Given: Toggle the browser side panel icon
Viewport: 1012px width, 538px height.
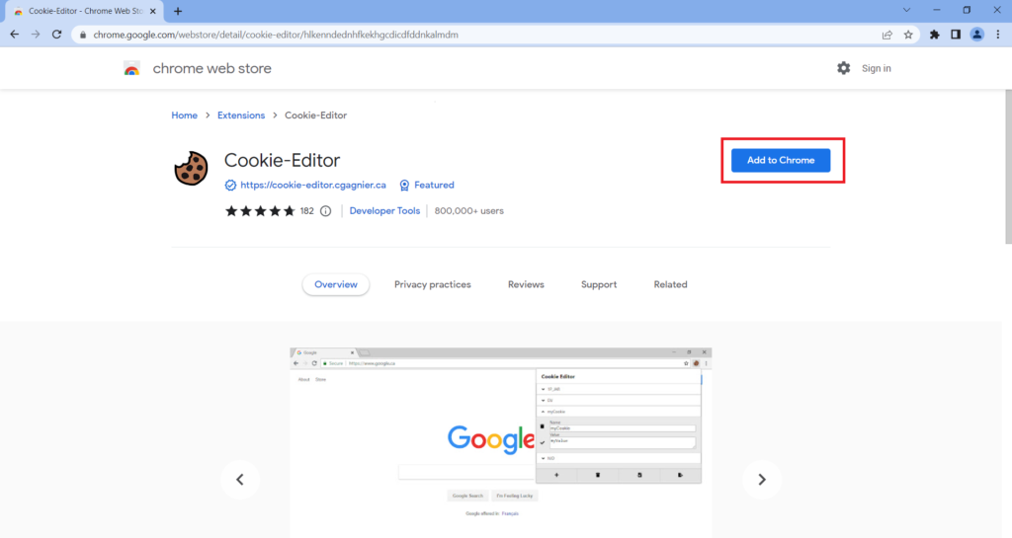Looking at the screenshot, I should pyautogui.click(x=956, y=34).
